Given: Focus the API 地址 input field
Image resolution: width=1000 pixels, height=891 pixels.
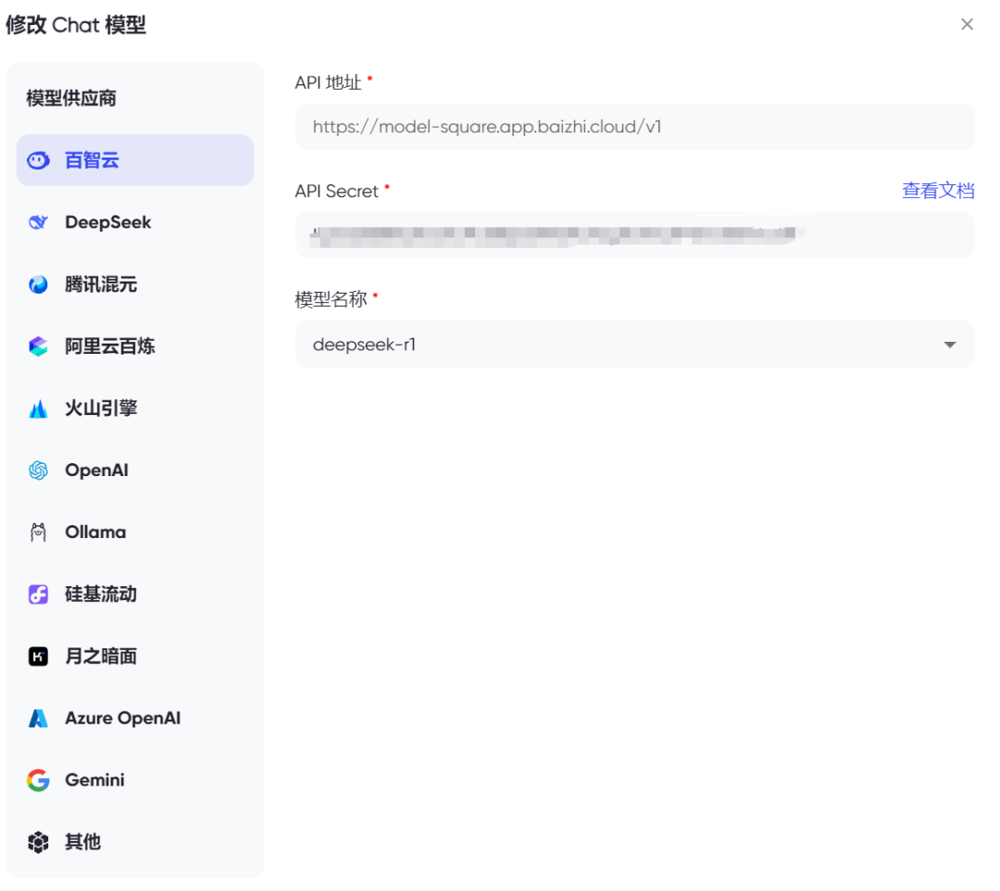Looking at the screenshot, I should pos(634,127).
